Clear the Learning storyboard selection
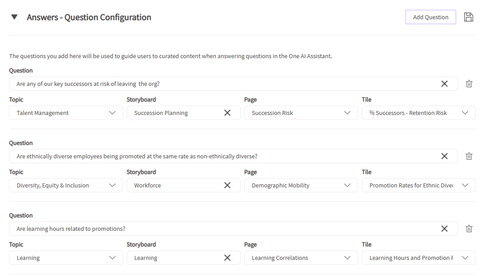 227,258
